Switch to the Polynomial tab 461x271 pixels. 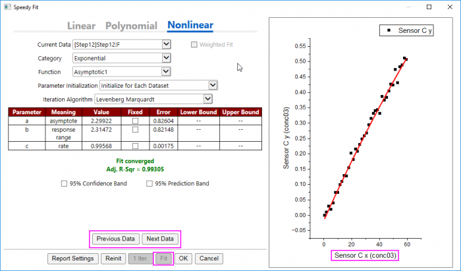click(x=129, y=26)
